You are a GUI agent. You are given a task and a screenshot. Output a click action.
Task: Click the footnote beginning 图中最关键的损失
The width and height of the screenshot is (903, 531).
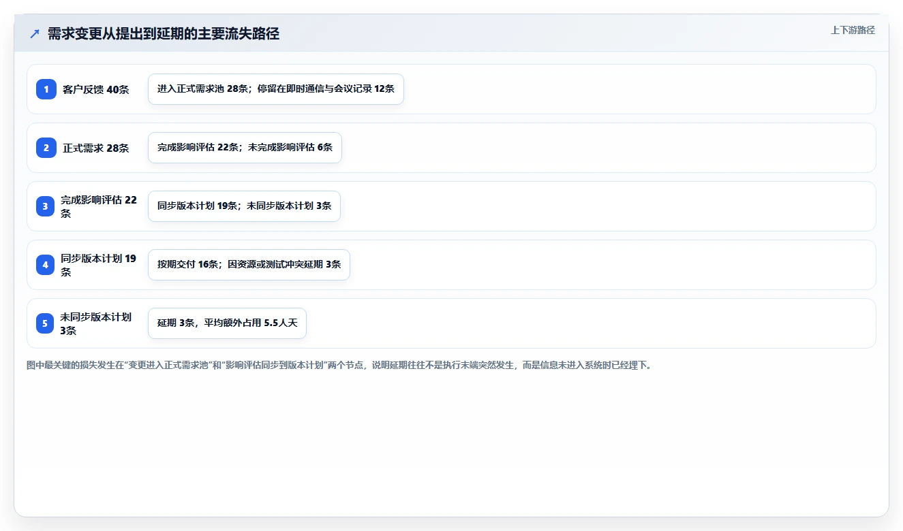click(339, 366)
